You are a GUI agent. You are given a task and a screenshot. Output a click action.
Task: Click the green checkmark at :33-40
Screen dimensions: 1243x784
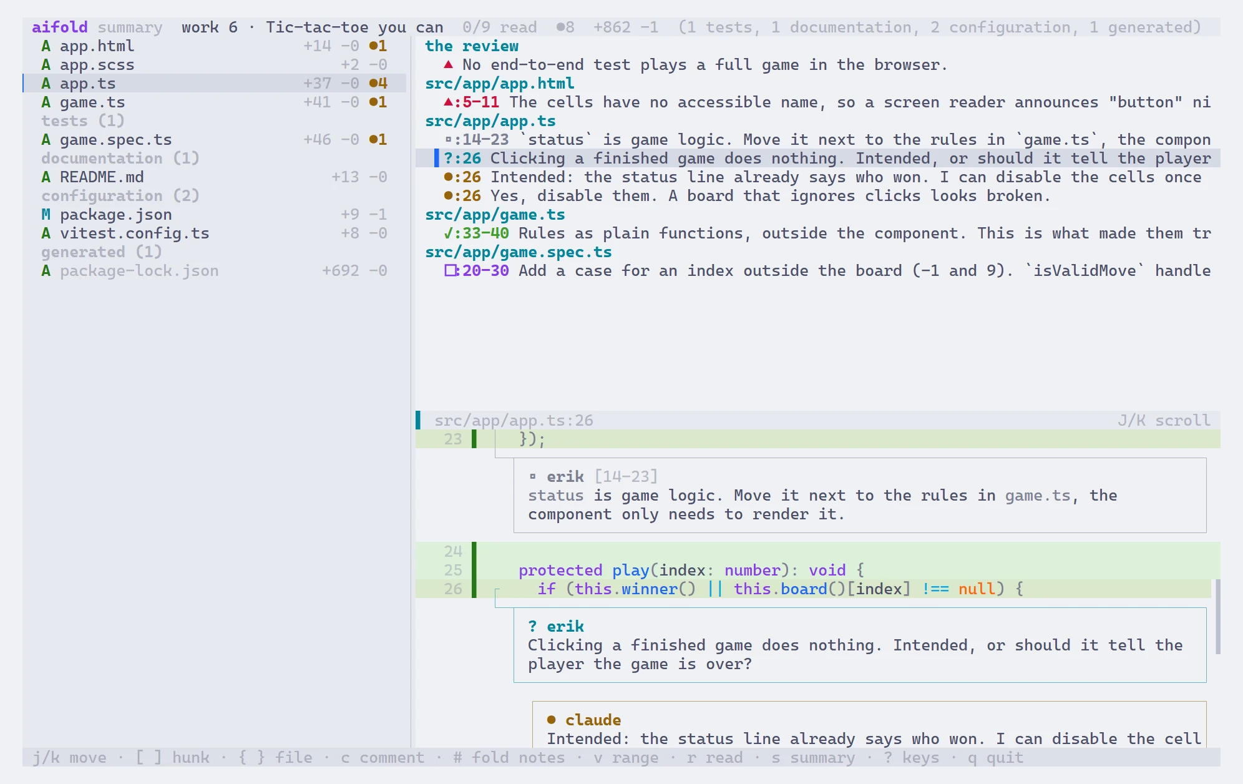(x=448, y=233)
